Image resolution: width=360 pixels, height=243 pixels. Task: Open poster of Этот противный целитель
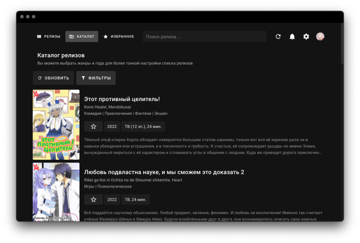pos(56,125)
